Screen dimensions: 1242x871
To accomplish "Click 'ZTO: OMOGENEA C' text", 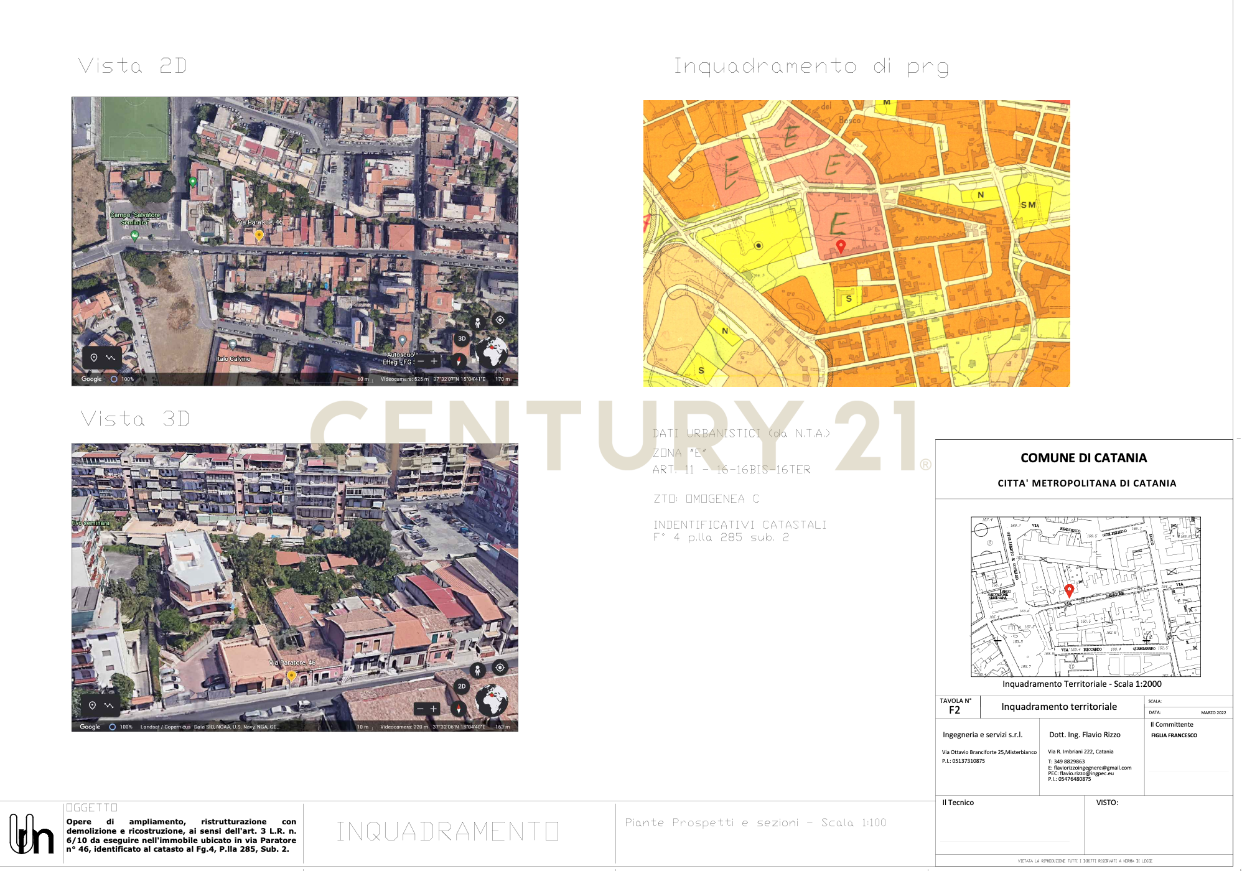I will tap(706, 499).
